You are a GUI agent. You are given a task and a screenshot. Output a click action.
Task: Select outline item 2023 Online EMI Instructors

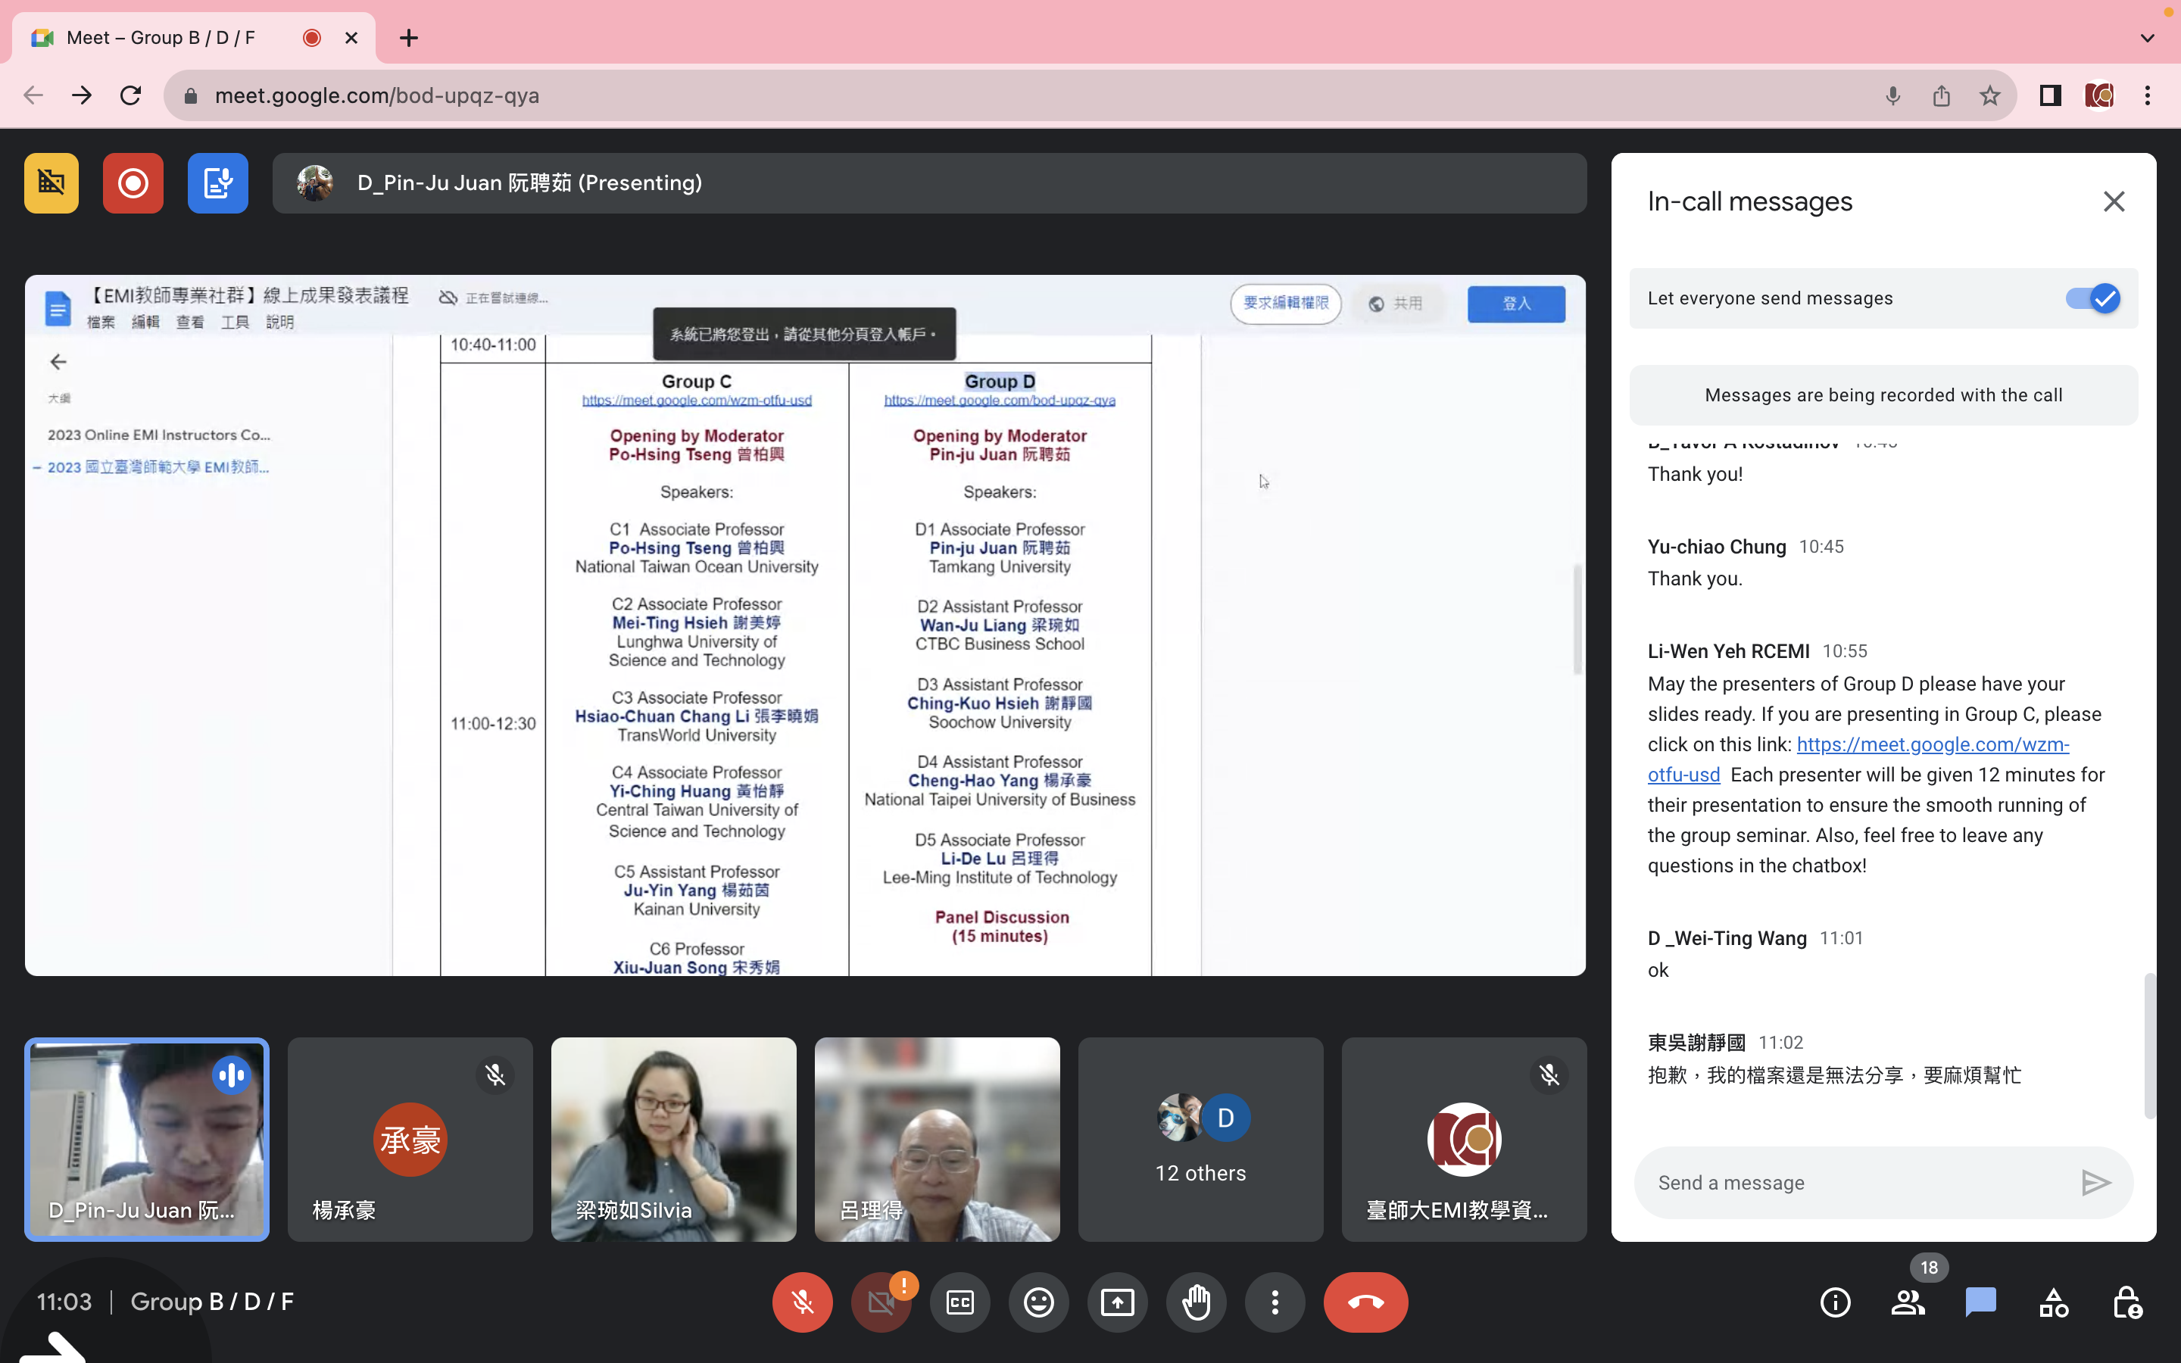tap(158, 435)
